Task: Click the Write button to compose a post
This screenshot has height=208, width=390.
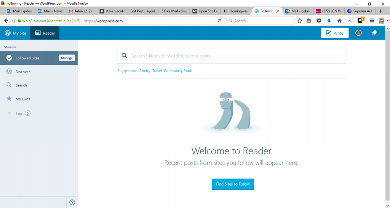Action: point(334,33)
